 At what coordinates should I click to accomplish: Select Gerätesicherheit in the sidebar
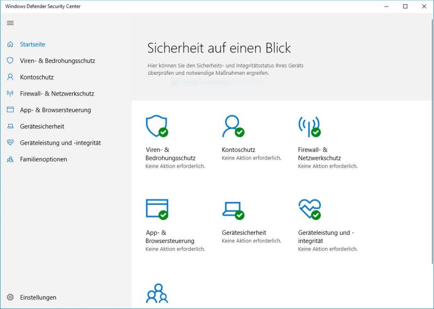(x=42, y=126)
